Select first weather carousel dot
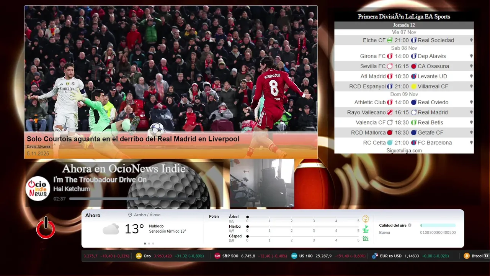490x276 pixels. 145,243
